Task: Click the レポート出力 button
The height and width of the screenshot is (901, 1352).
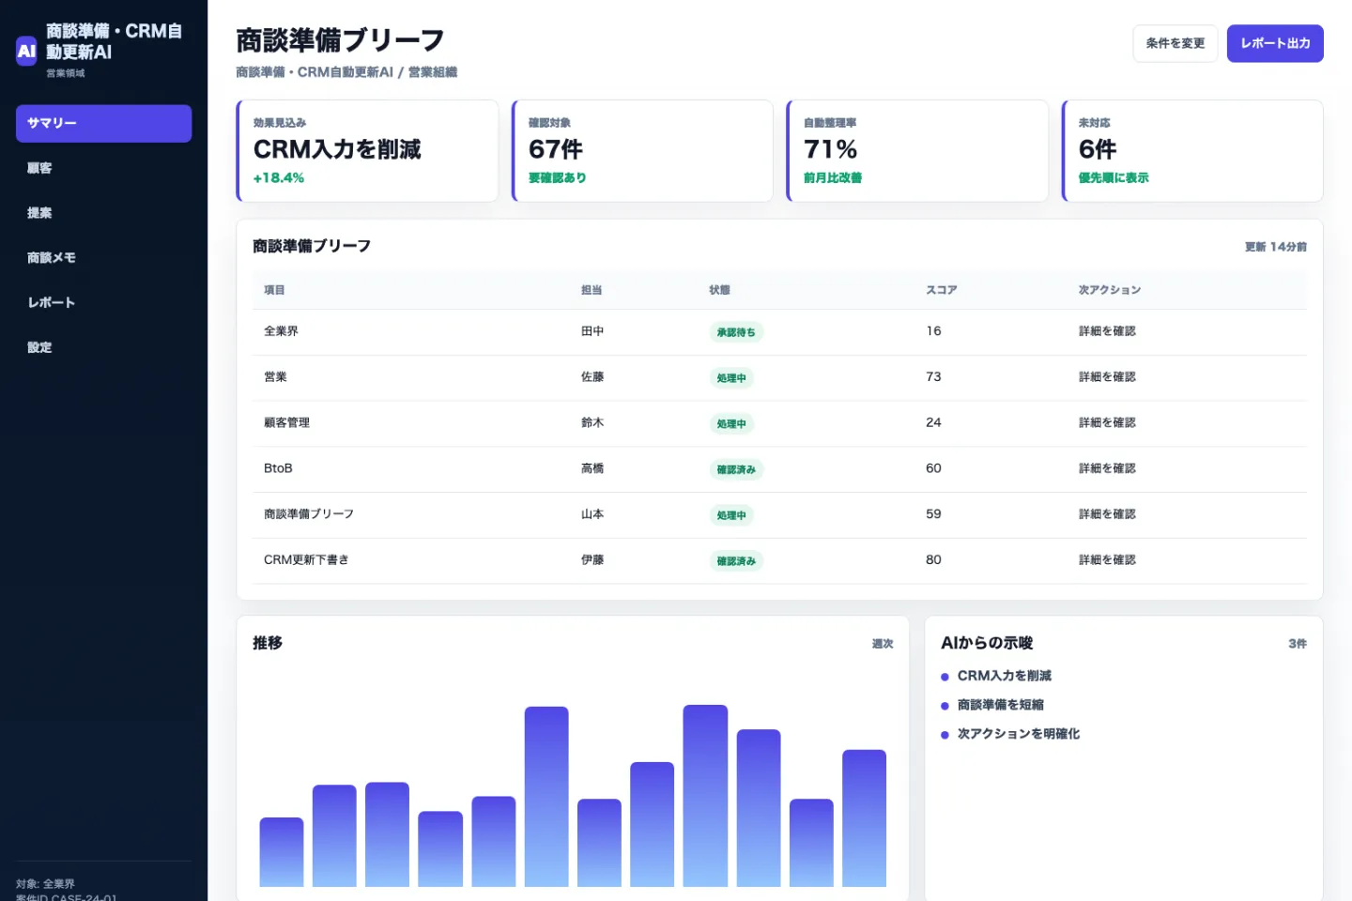Action: tap(1274, 43)
